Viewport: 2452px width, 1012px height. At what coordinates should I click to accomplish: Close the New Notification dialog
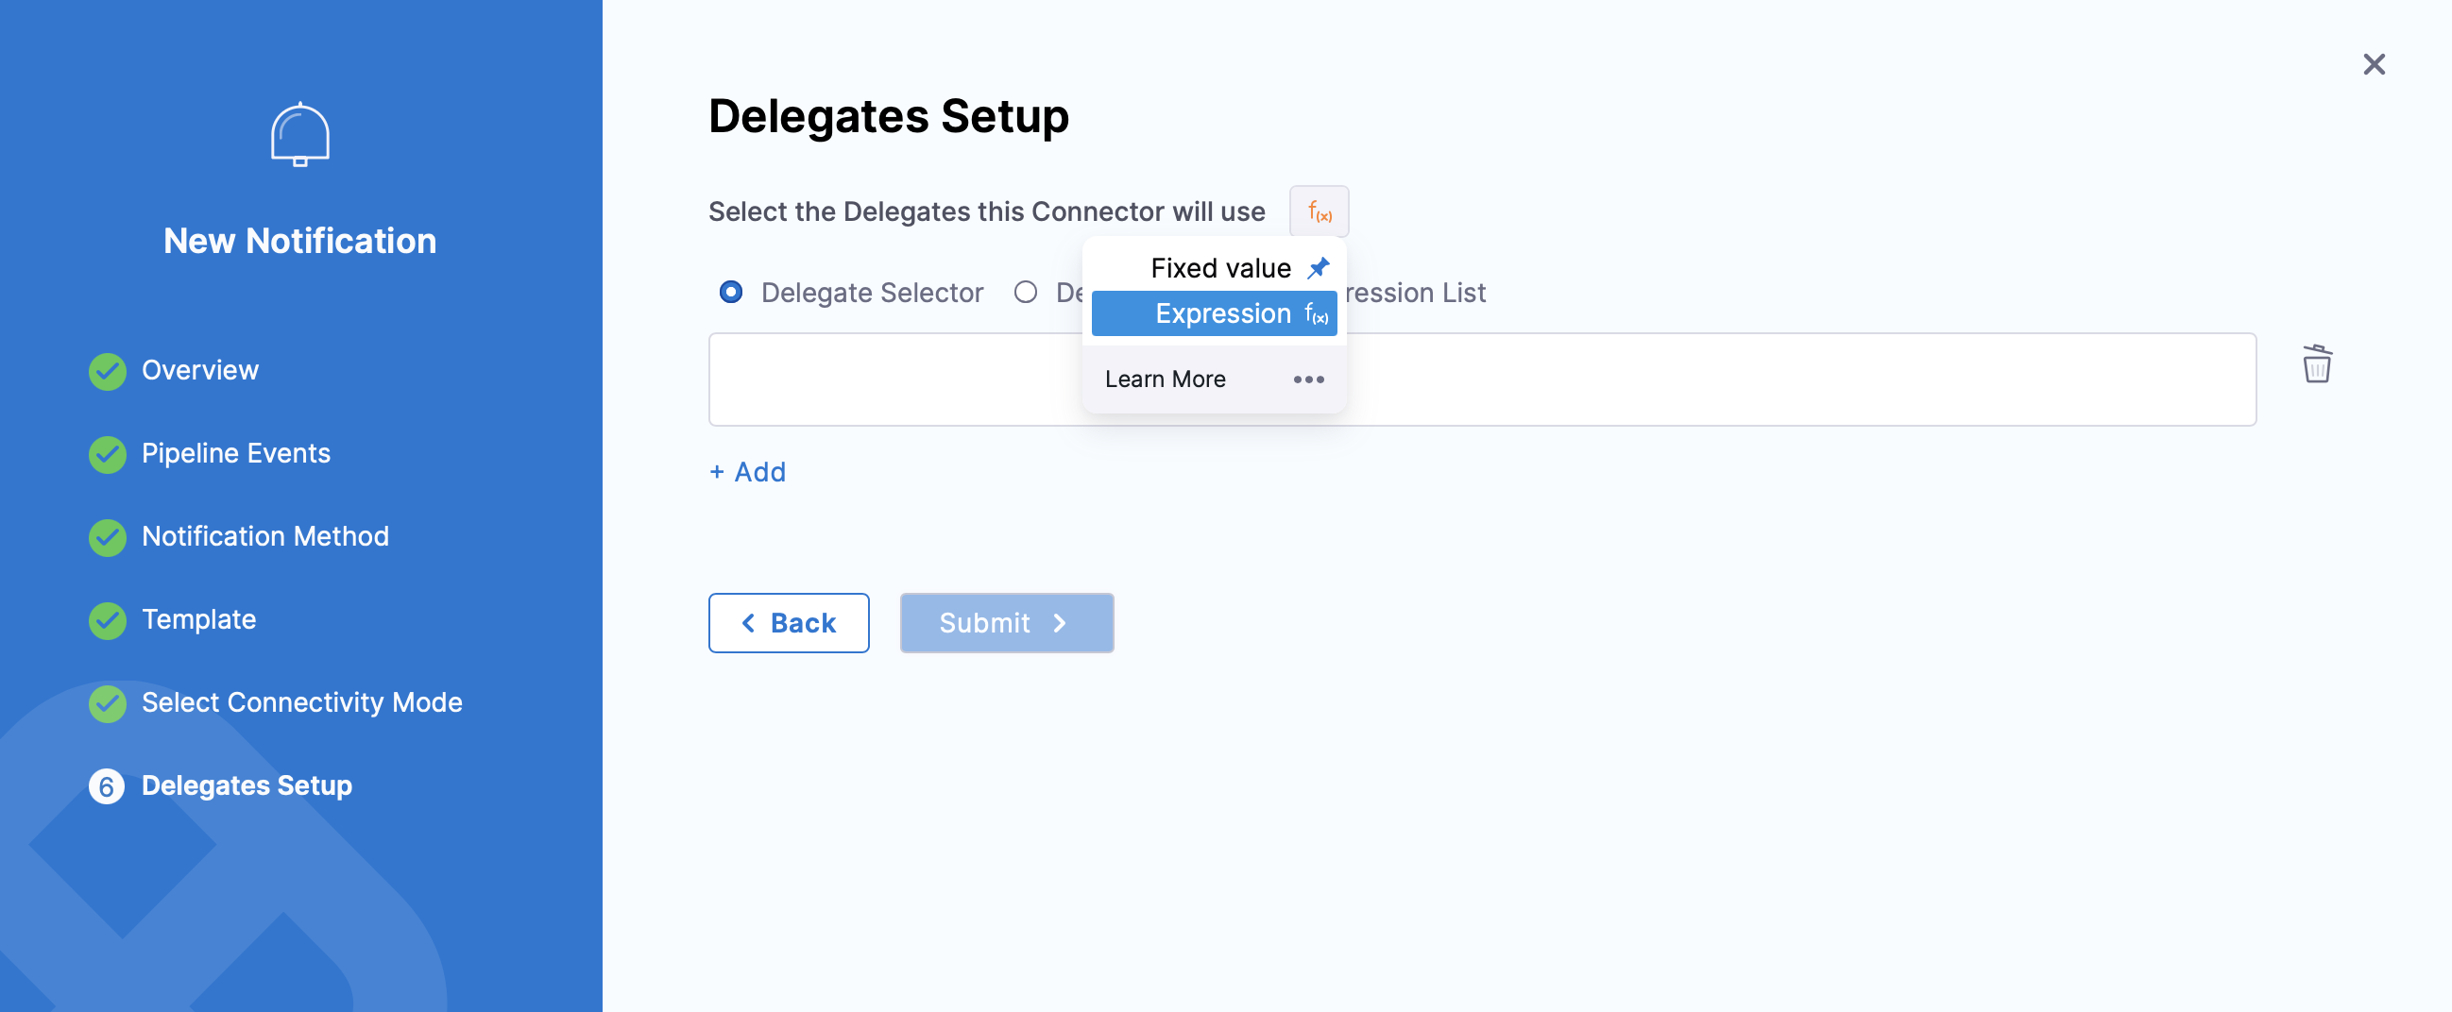pyautogui.click(x=2374, y=65)
